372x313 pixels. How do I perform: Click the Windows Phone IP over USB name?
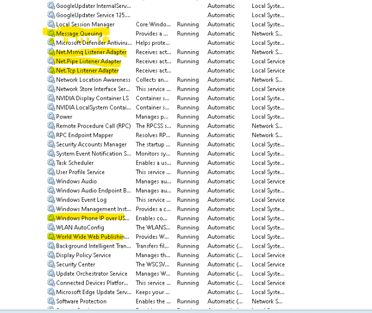pos(93,218)
